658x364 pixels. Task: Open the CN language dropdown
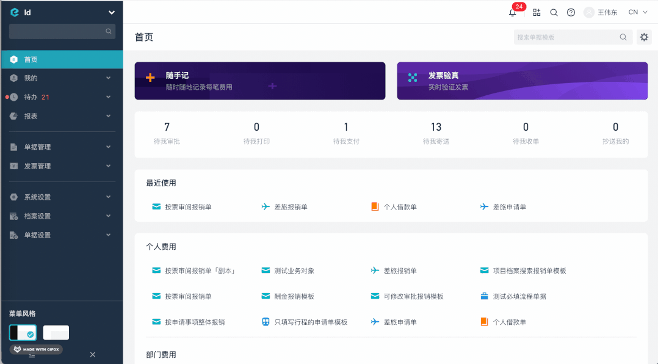click(x=638, y=13)
